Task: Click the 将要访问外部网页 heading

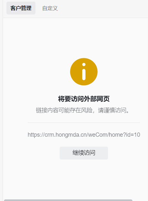Action: tap(84, 99)
